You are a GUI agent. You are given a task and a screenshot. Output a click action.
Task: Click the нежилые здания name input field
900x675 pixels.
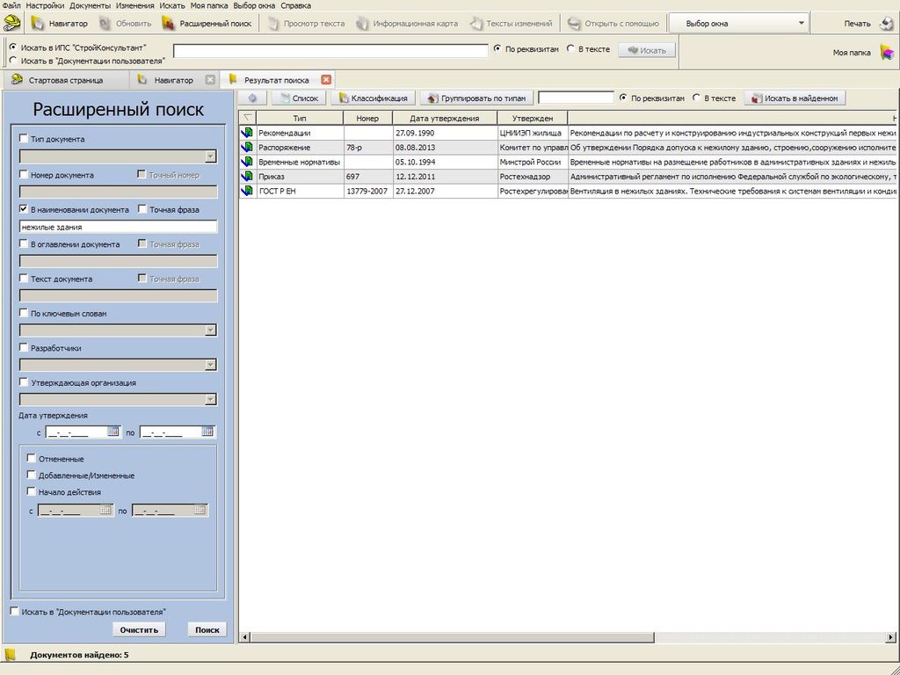[119, 227]
